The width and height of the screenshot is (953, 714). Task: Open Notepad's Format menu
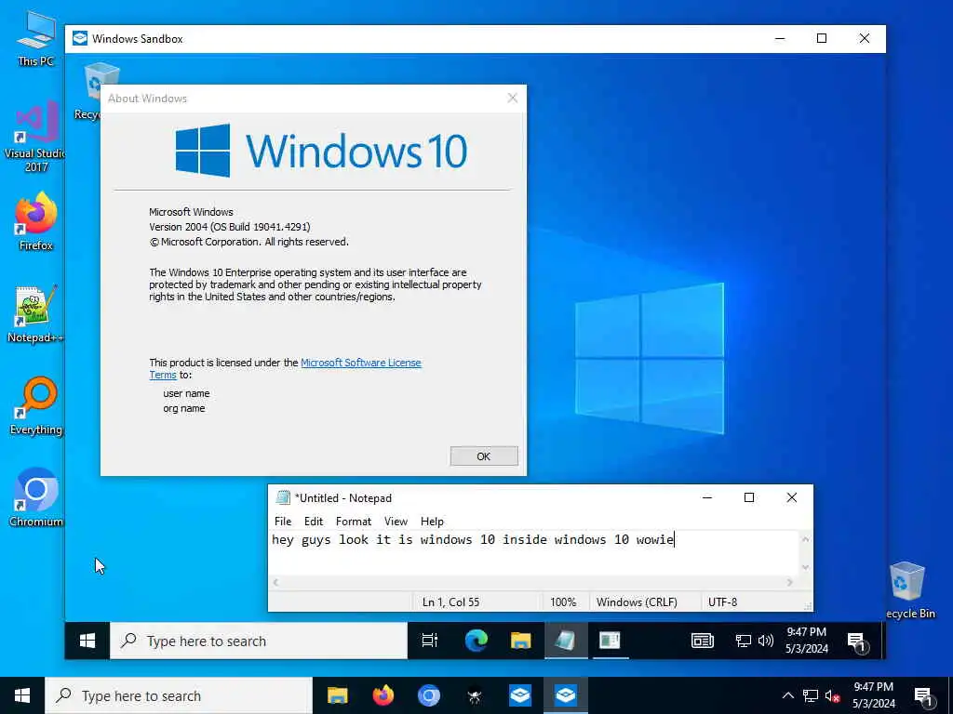[x=353, y=521]
